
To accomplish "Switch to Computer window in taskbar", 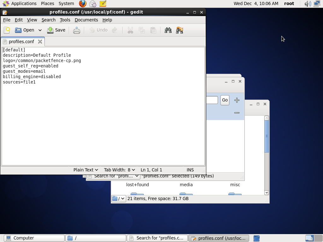I will pyautogui.click(x=34, y=238).
